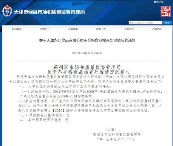The height and width of the screenshot is (146, 173).
Task: Click the publish date 2017-09-22 text
Action: (92, 53)
